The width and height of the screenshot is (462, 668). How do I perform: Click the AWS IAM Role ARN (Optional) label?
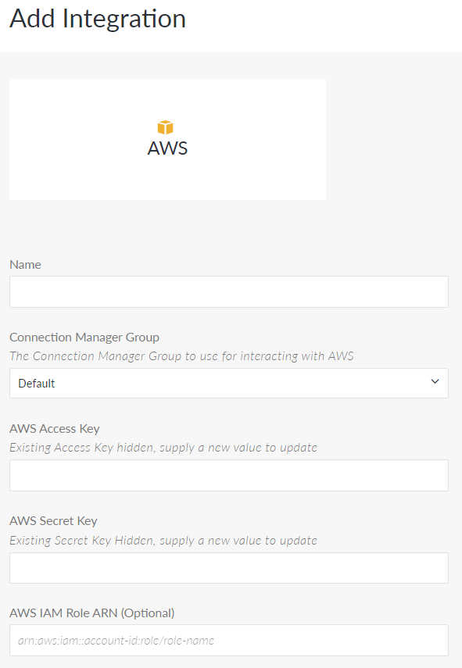click(92, 613)
